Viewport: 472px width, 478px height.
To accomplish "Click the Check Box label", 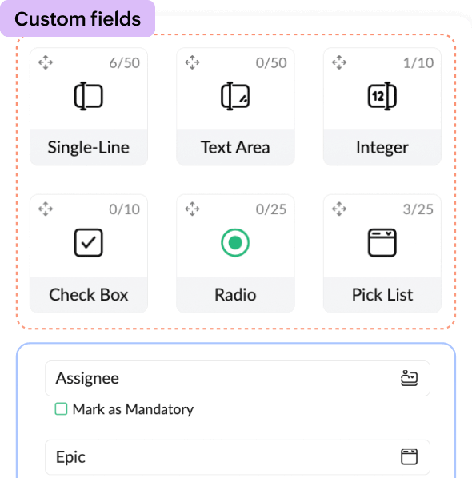I will pos(89,295).
